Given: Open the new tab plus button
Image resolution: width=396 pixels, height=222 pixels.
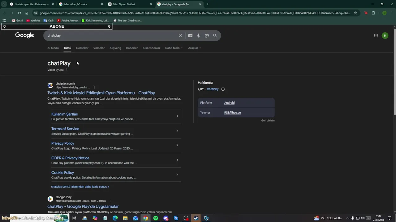Looking at the screenshot, I should point(208,4).
